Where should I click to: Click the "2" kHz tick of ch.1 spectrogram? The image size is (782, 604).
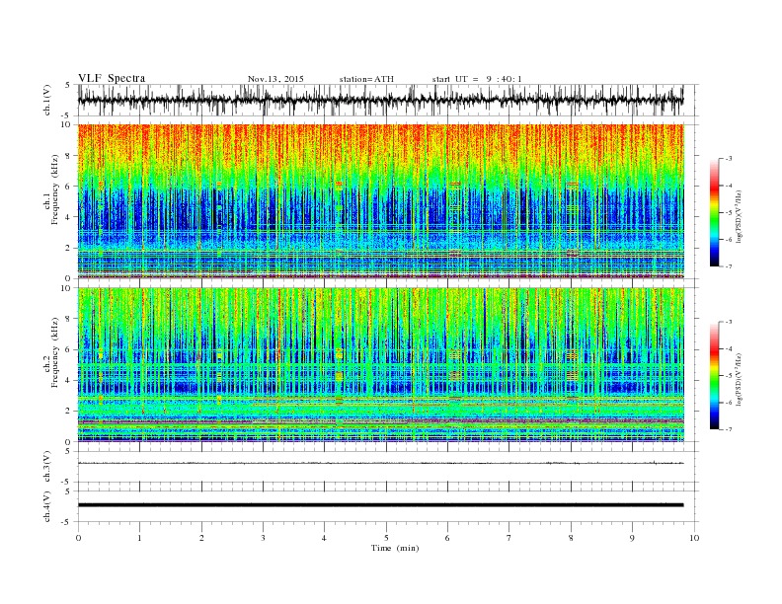coord(69,248)
